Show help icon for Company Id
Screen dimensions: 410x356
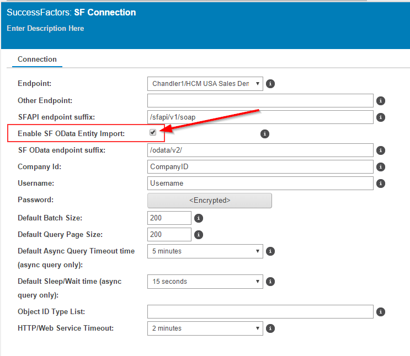380,167
